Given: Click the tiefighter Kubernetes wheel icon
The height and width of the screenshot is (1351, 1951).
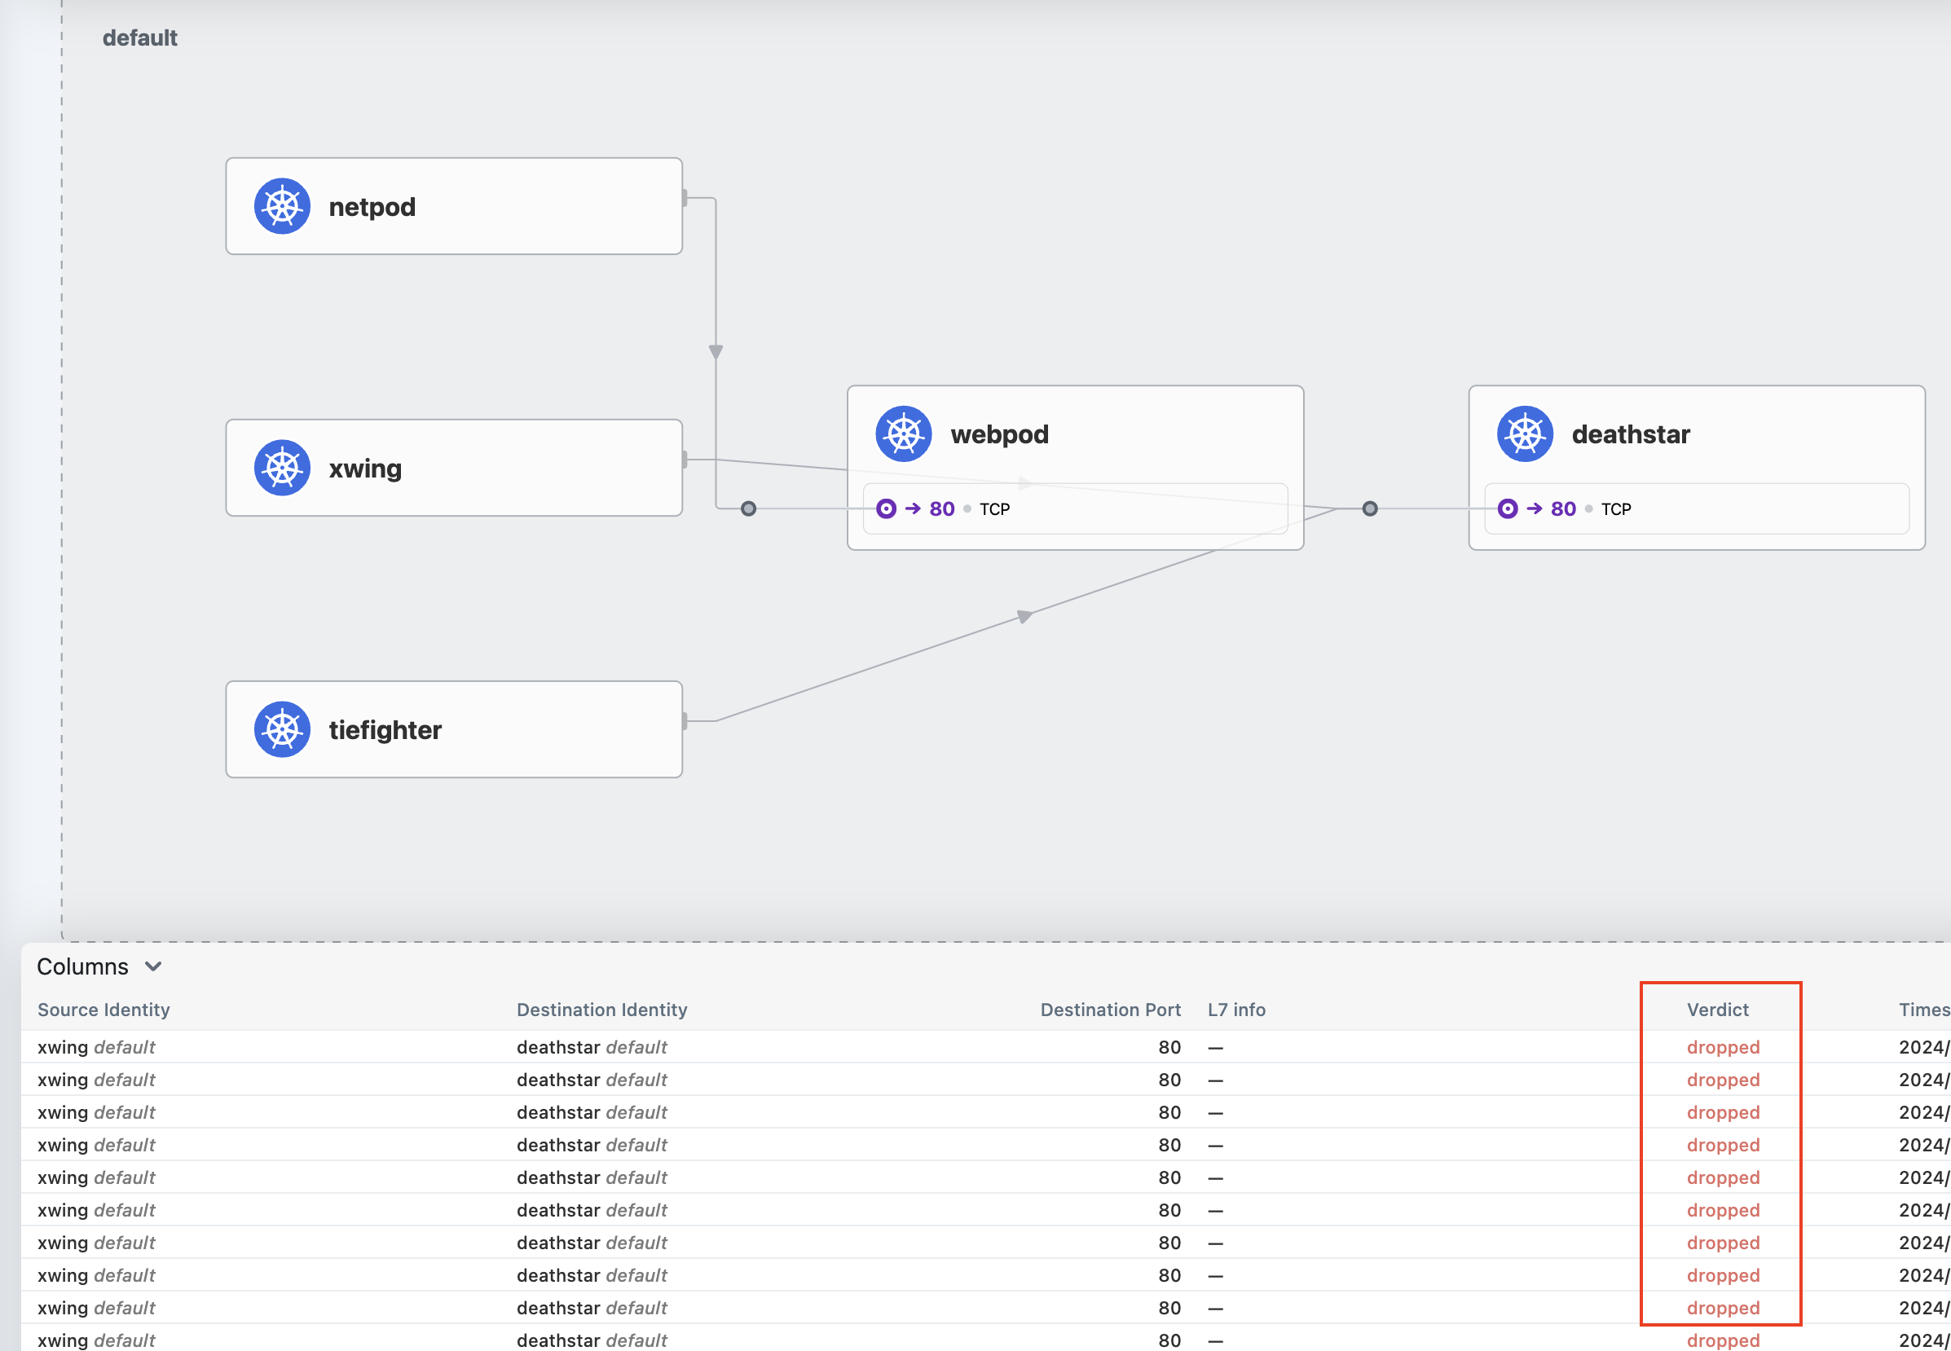Looking at the screenshot, I should click(x=282, y=729).
